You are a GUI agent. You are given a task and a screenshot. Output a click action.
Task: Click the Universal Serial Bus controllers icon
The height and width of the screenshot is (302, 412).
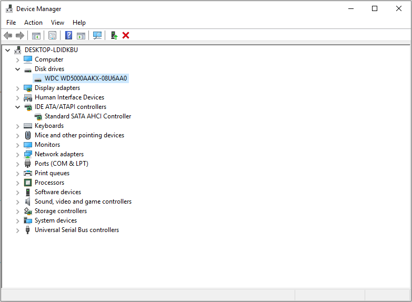pyautogui.click(x=27, y=230)
